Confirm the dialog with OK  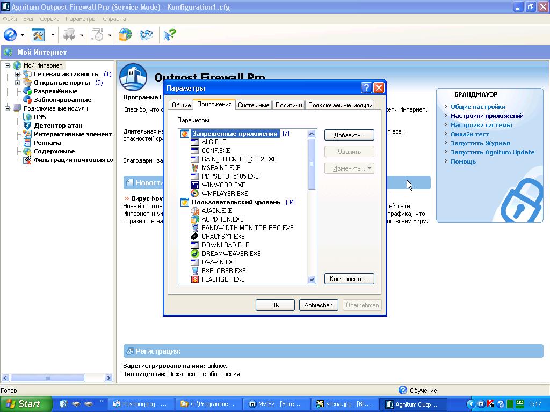pos(276,305)
